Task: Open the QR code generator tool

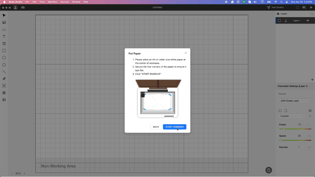Action: (4, 86)
